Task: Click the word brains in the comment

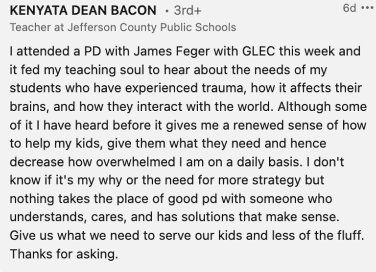Action: tap(30, 106)
